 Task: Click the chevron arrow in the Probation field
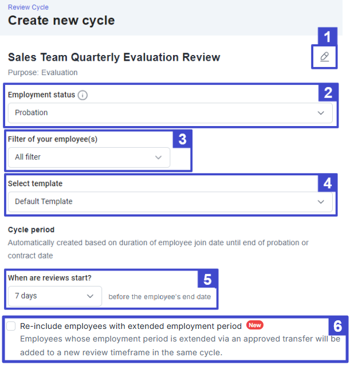321,113
